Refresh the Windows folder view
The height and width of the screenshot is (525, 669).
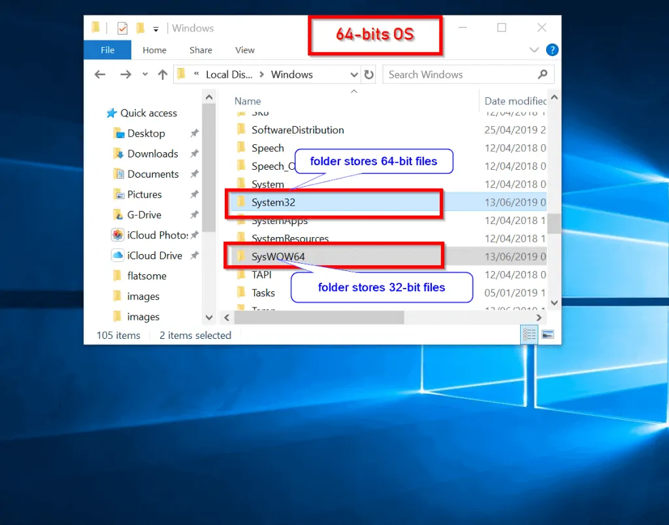(369, 74)
